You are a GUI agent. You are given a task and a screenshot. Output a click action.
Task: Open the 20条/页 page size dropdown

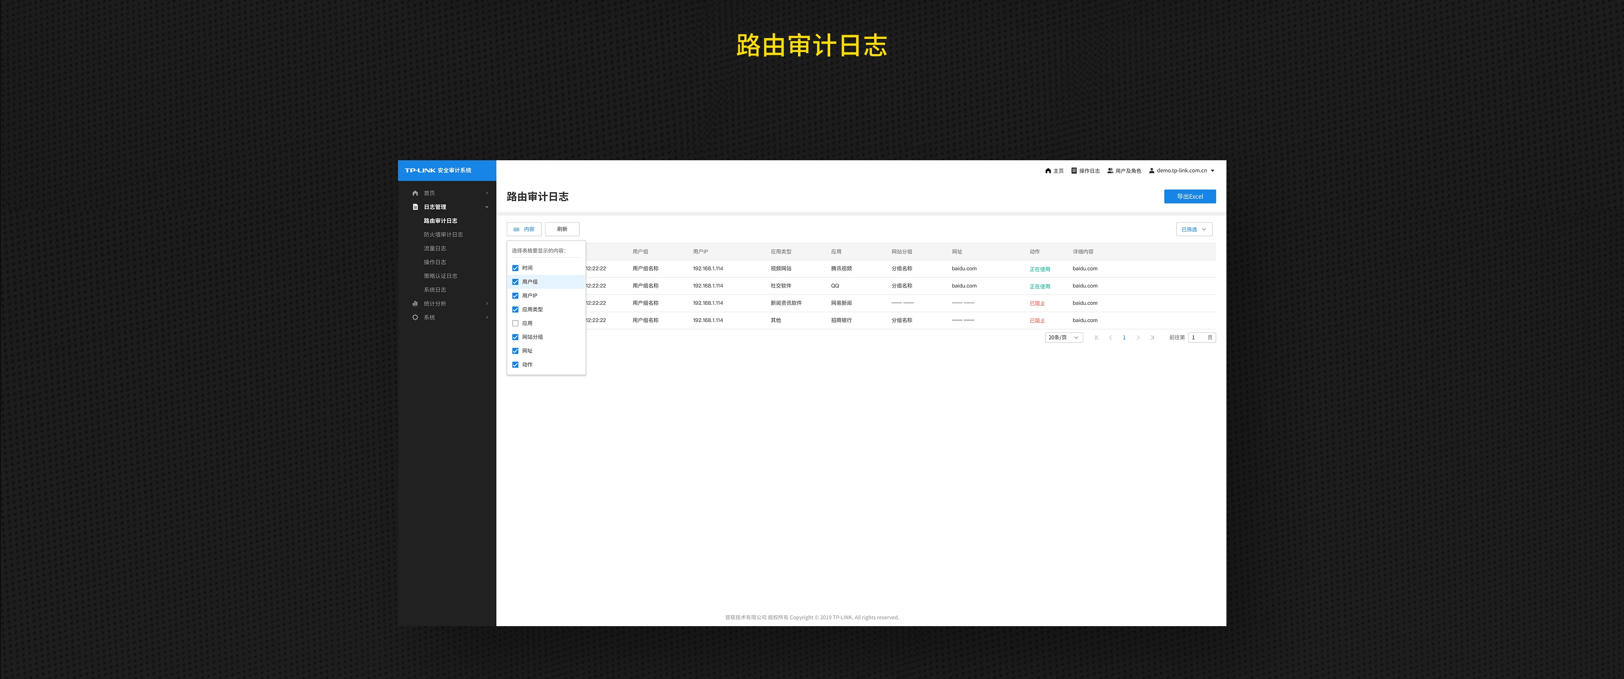[1064, 337]
